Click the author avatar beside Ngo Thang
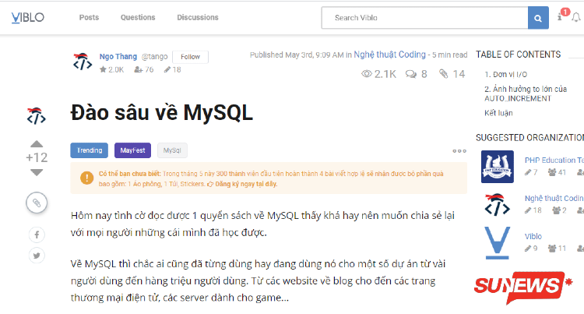 83,62
